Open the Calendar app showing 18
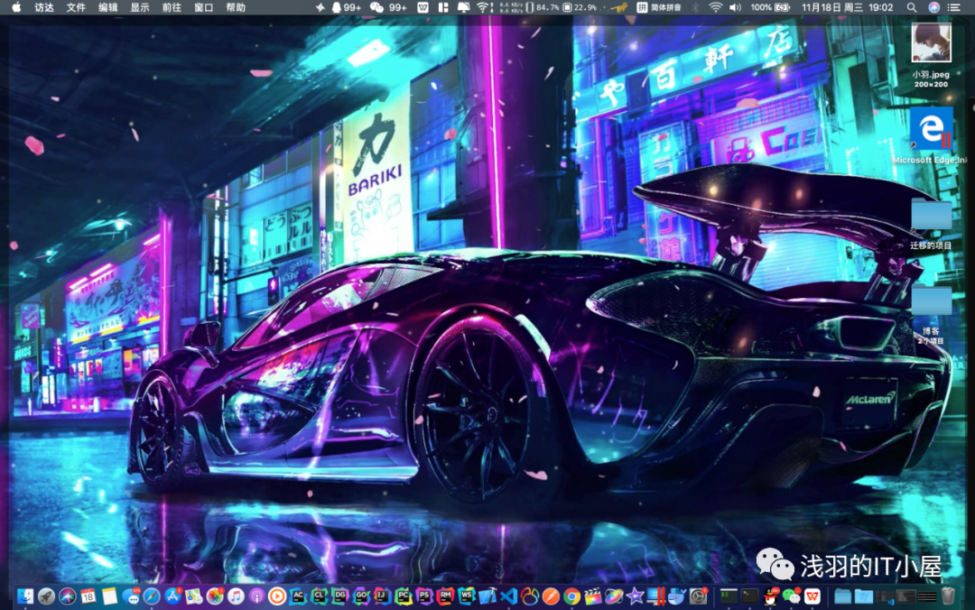 pos(88,596)
